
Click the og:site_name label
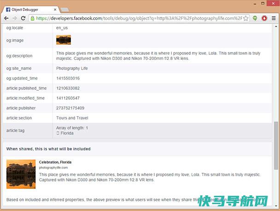[19, 69]
